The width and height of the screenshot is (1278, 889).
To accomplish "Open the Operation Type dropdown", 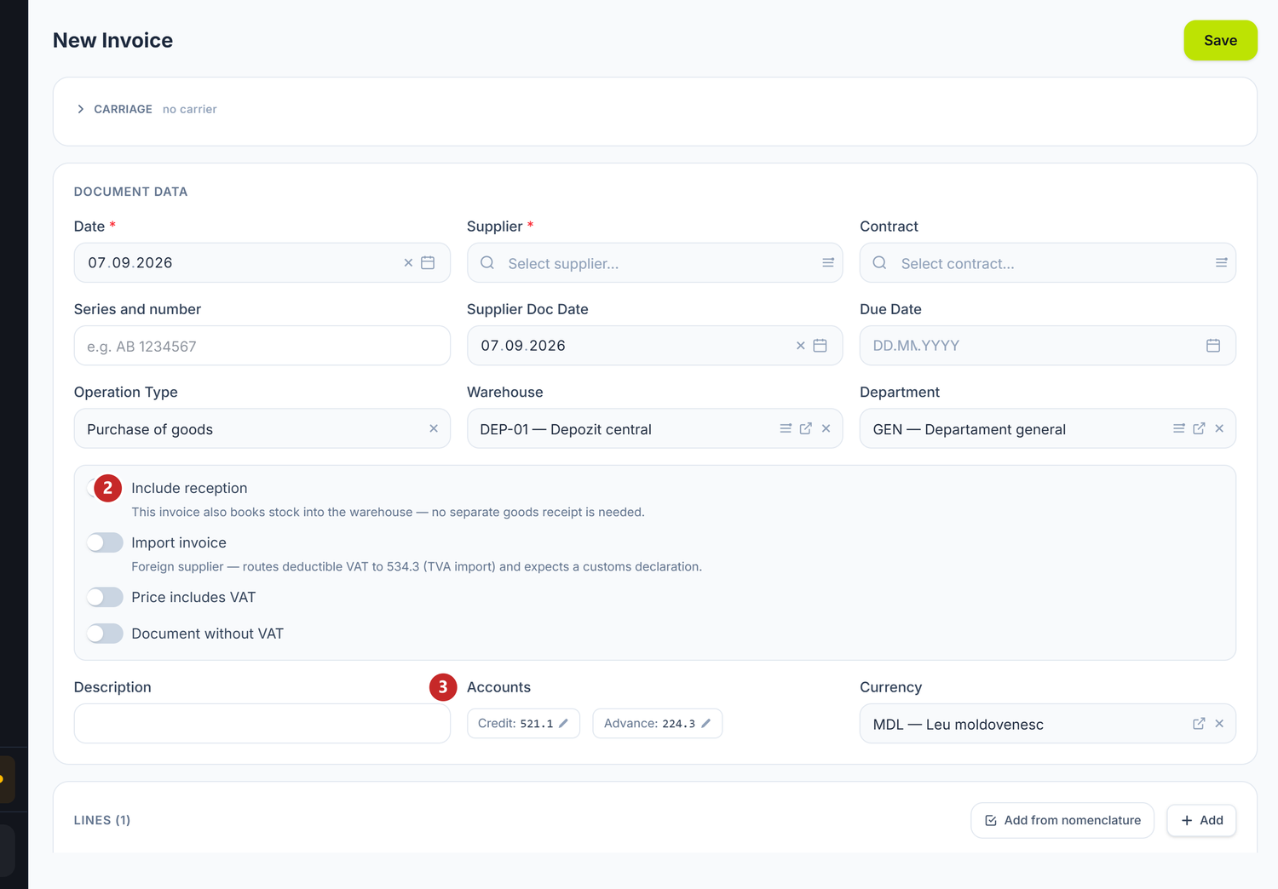I will (262, 428).
